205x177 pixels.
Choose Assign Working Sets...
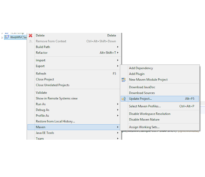(160, 127)
